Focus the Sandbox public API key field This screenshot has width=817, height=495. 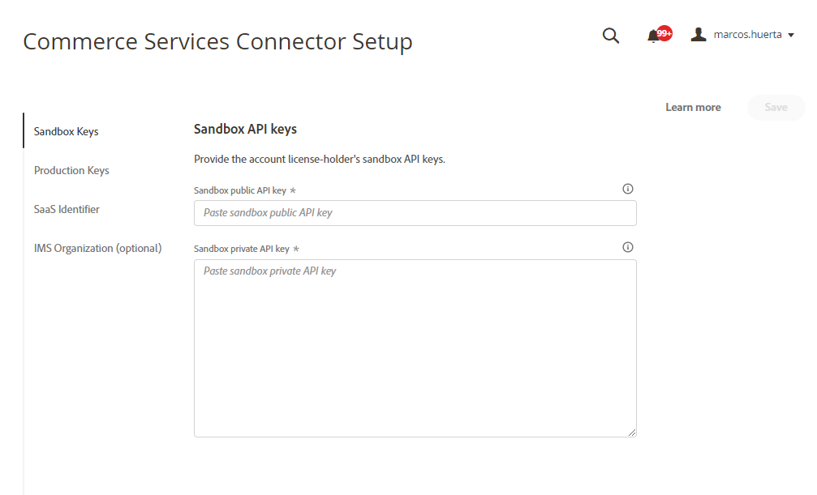415,213
